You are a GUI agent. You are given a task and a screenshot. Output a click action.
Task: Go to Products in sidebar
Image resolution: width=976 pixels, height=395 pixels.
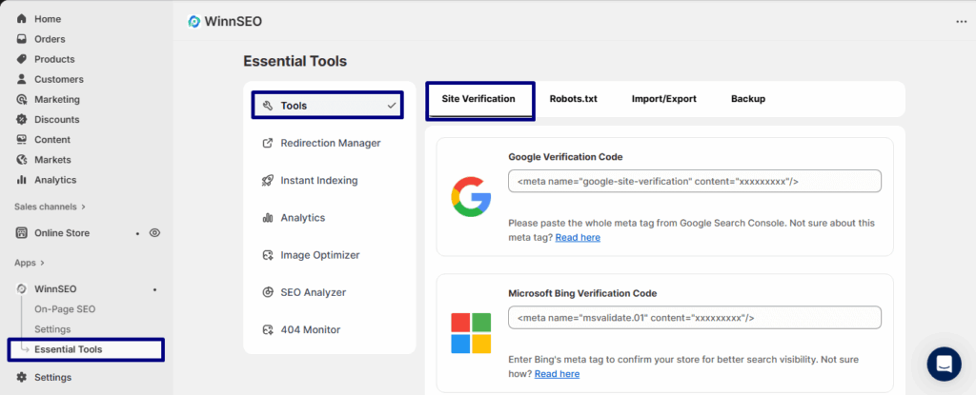pos(54,59)
